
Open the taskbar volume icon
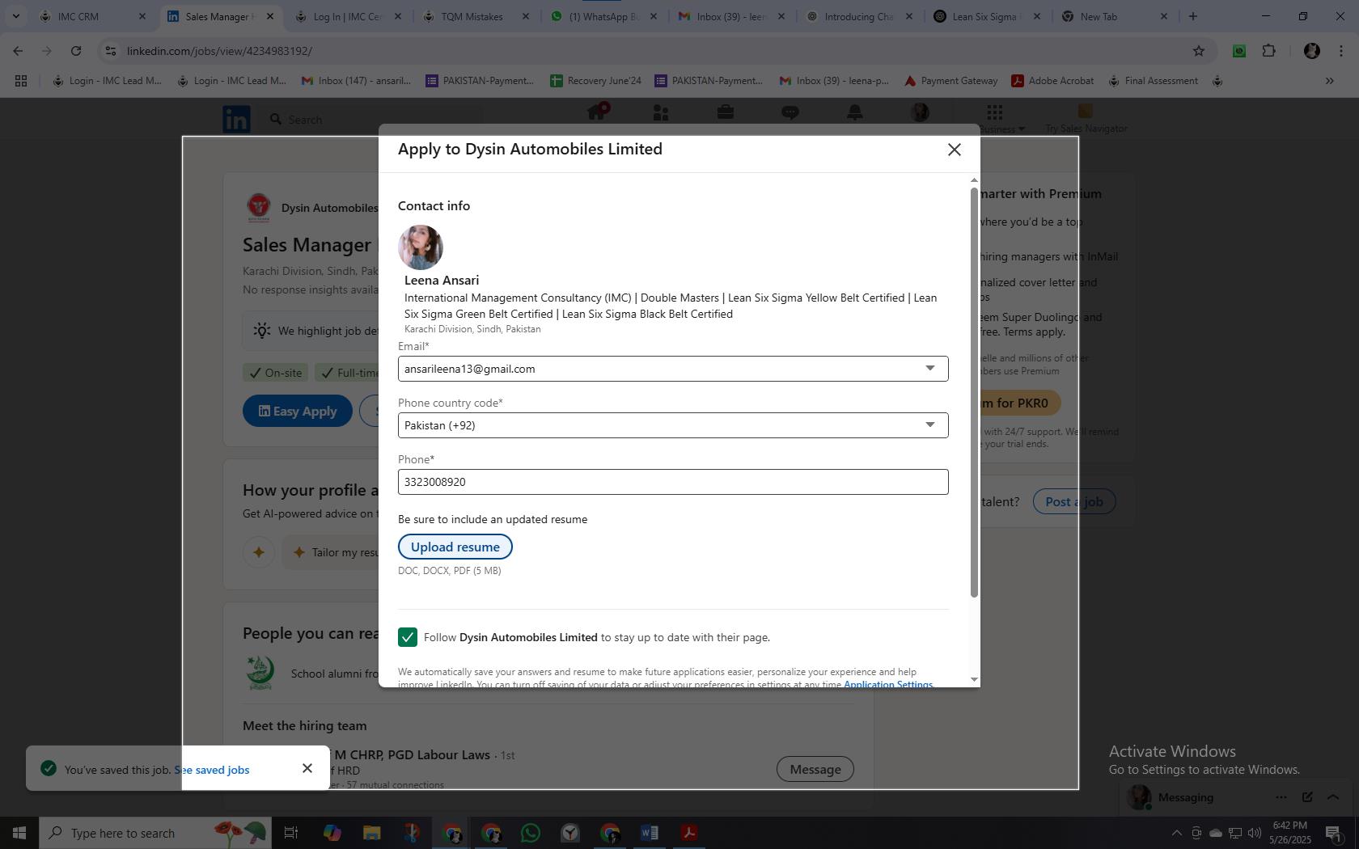tap(1255, 833)
